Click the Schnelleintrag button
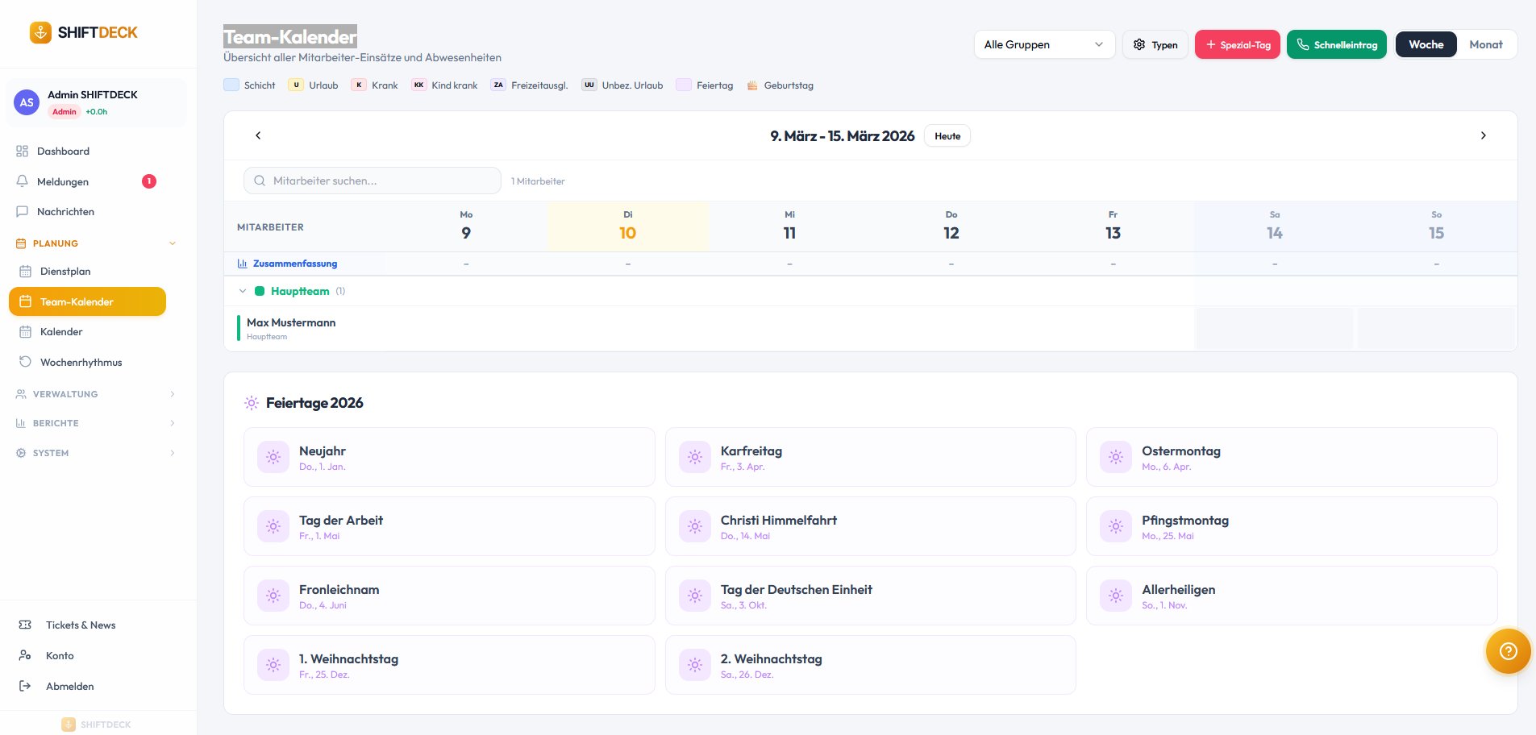Image resolution: width=1536 pixels, height=735 pixels. pos(1336,44)
